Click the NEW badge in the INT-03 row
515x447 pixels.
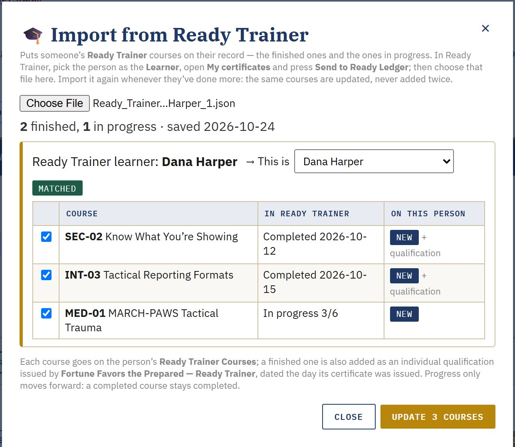[404, 276]
